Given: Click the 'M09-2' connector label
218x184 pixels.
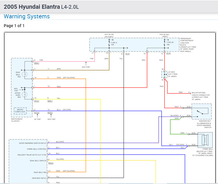Looking at the screenshot, I should click(50, 113).
